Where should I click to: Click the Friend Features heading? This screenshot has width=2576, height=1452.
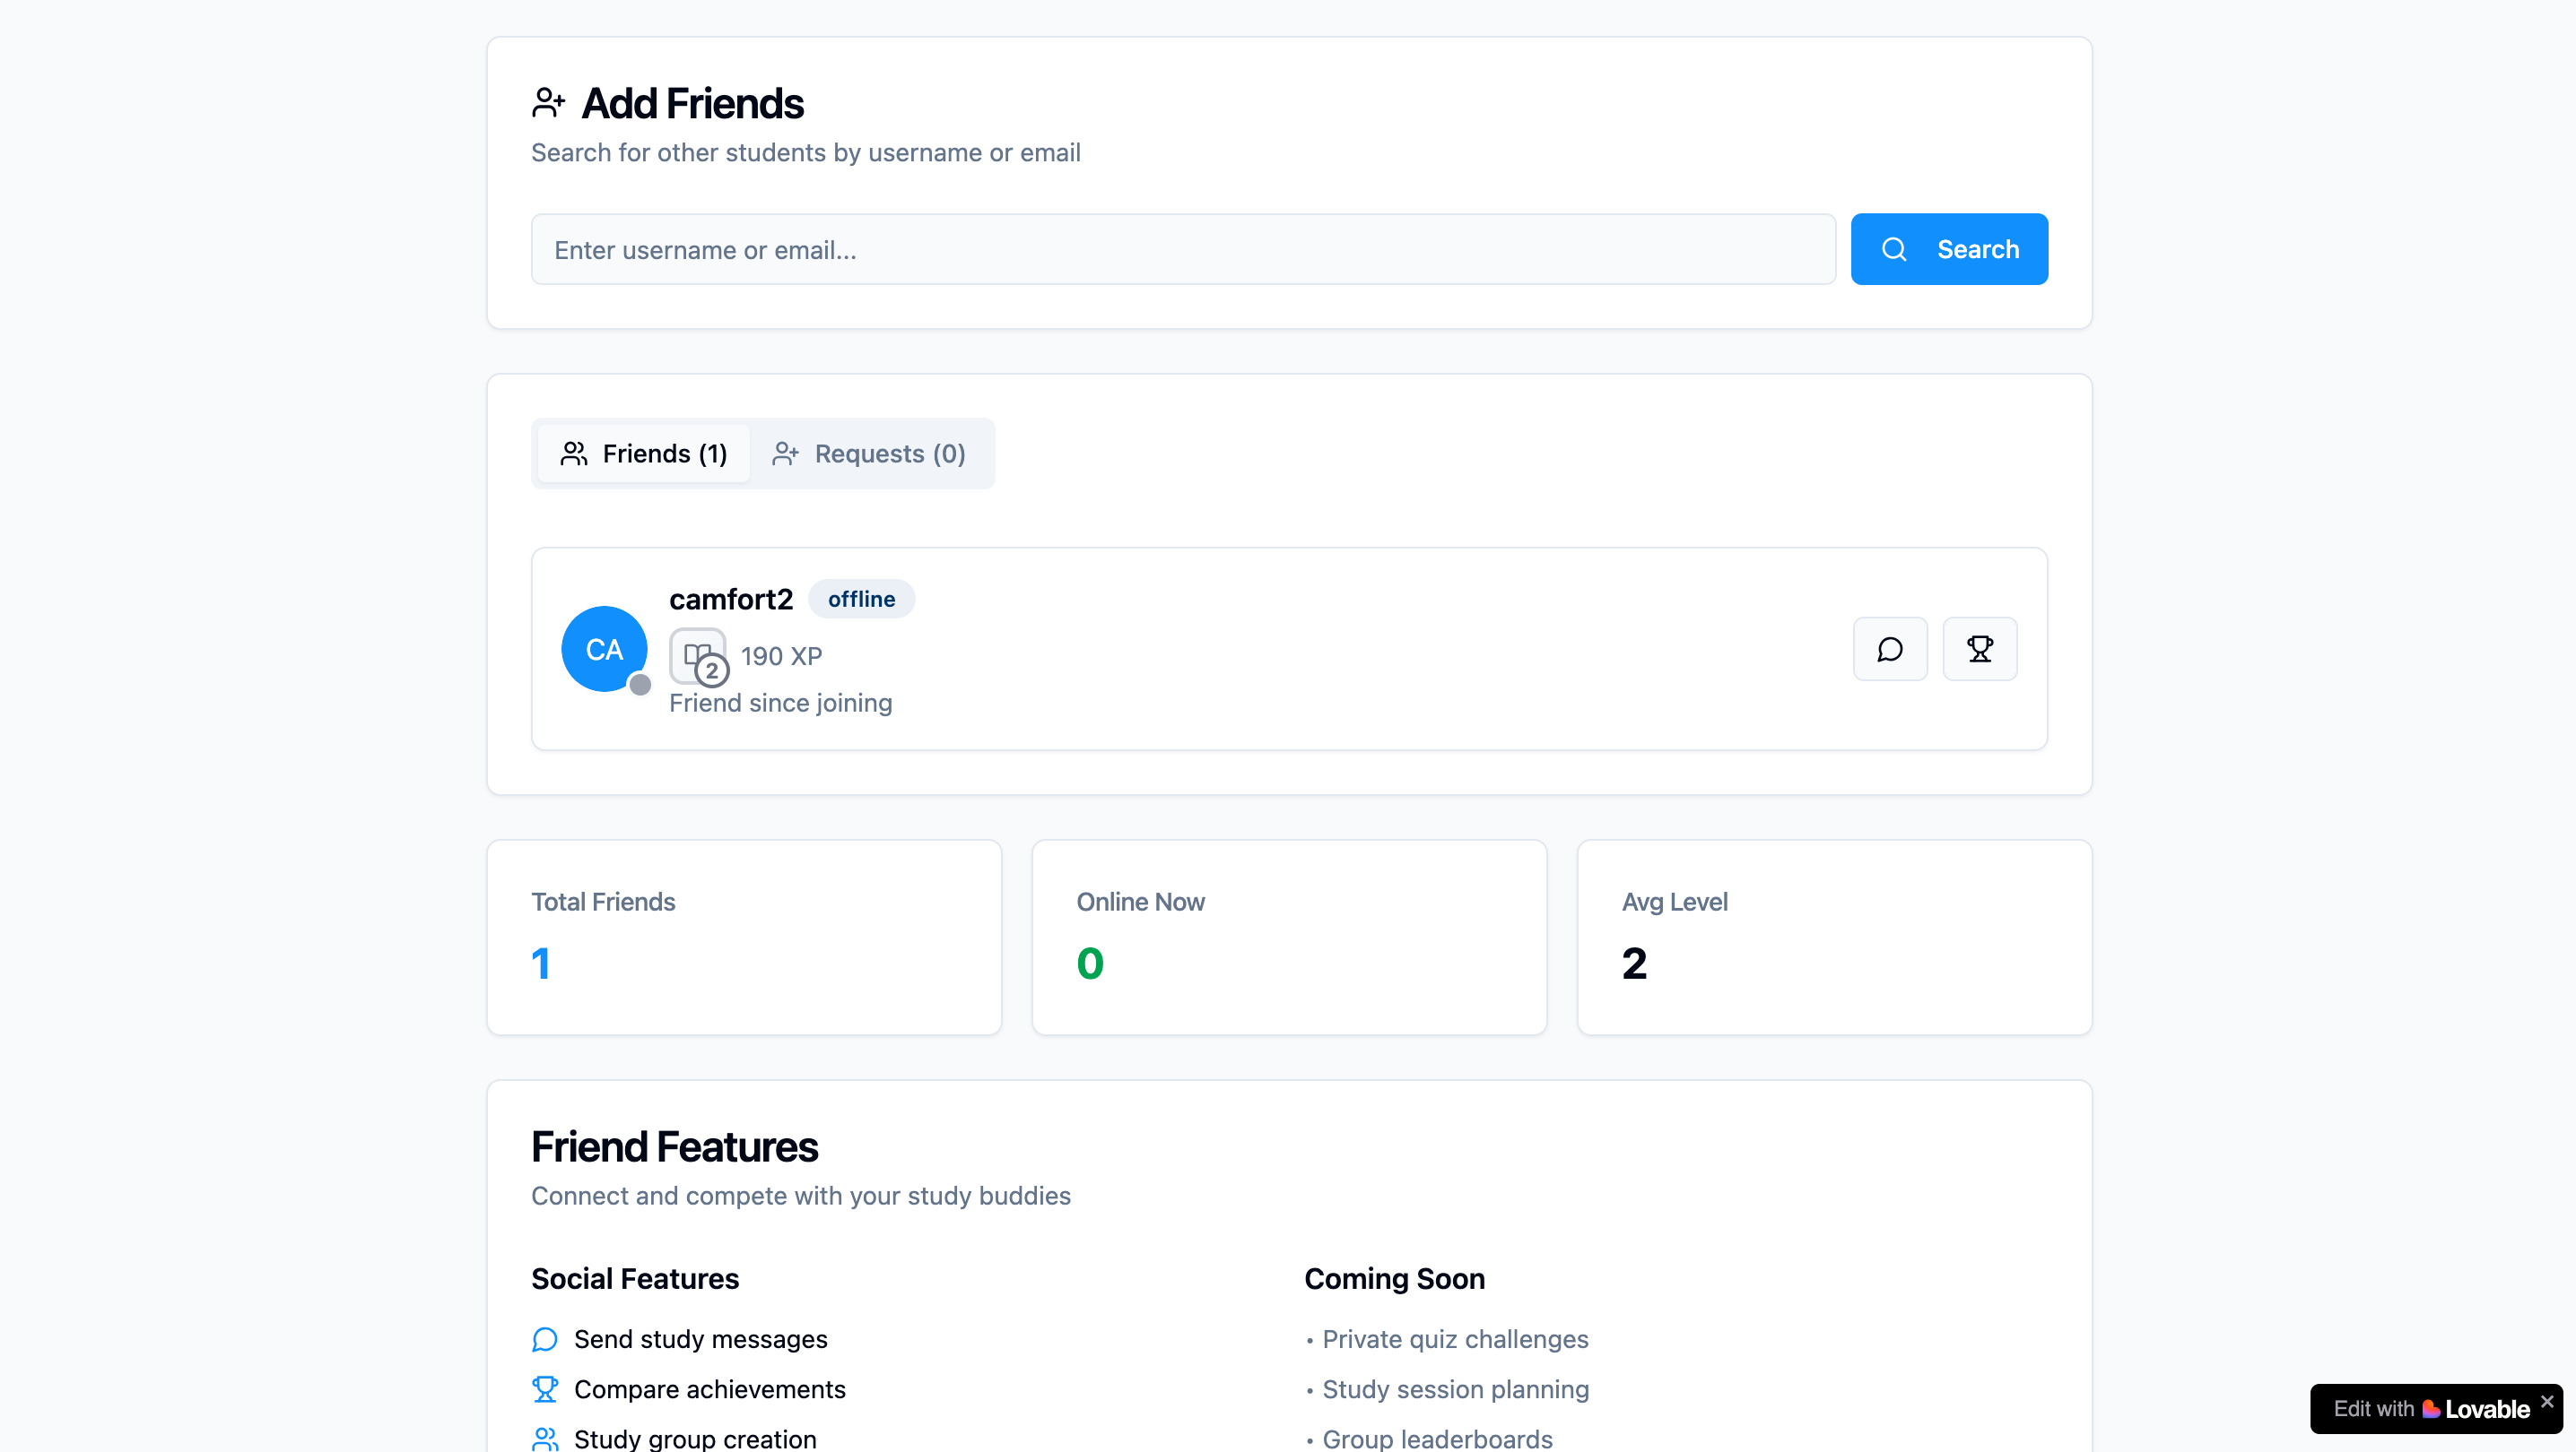click(674, 1146)
